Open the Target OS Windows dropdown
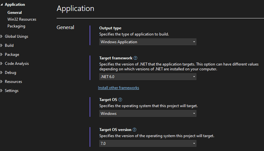264x151 pixels. [x=148, y=113]
